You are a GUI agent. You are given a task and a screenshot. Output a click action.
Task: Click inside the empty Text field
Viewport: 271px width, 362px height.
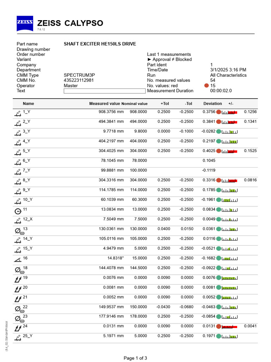click(x=104, y=91)
